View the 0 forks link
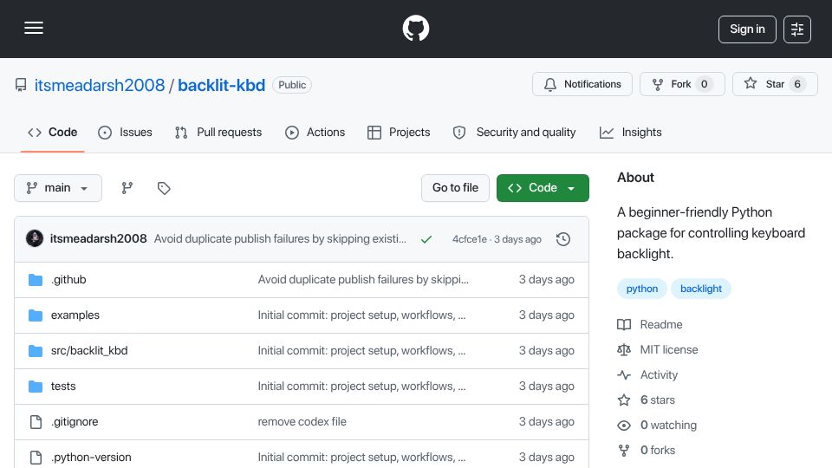Screen dimensions: 832x468 (658, 450)
